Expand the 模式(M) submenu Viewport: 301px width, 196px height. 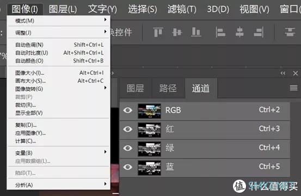click(59, 21)
